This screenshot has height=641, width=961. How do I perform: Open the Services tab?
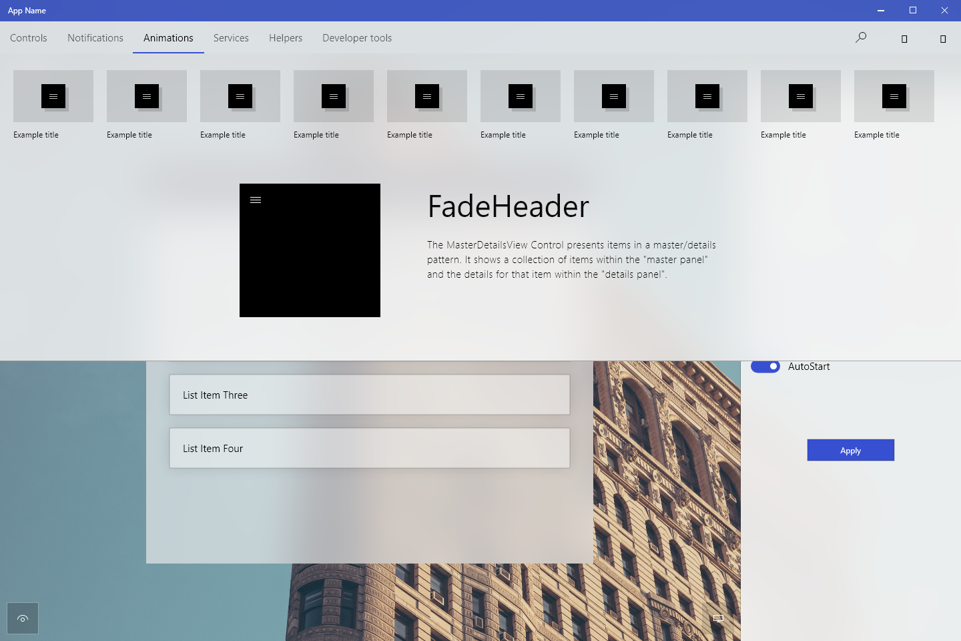pyautogui.click(x=231, y=38)
